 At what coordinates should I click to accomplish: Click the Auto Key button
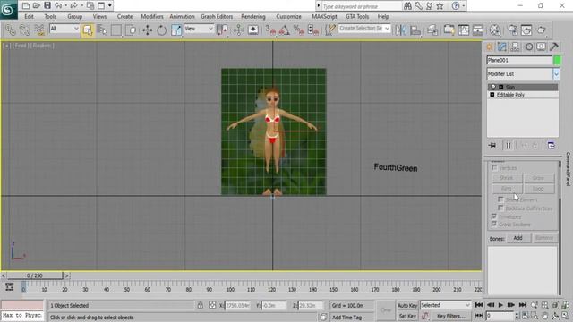click(x=407, y=306)
